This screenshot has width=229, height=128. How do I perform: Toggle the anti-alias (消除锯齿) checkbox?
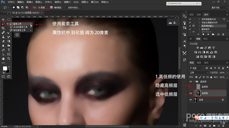click(52, 7)
